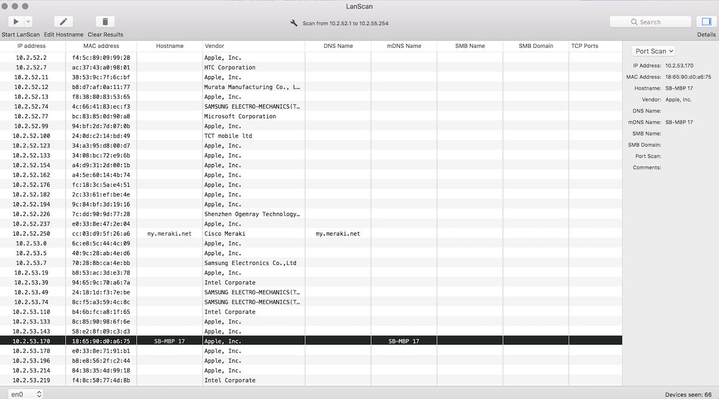The height and width of the screenshot is (399, 719).
Task: Click Samsung Electronics Co.,Ltd vendor cell
Action: 250,263
